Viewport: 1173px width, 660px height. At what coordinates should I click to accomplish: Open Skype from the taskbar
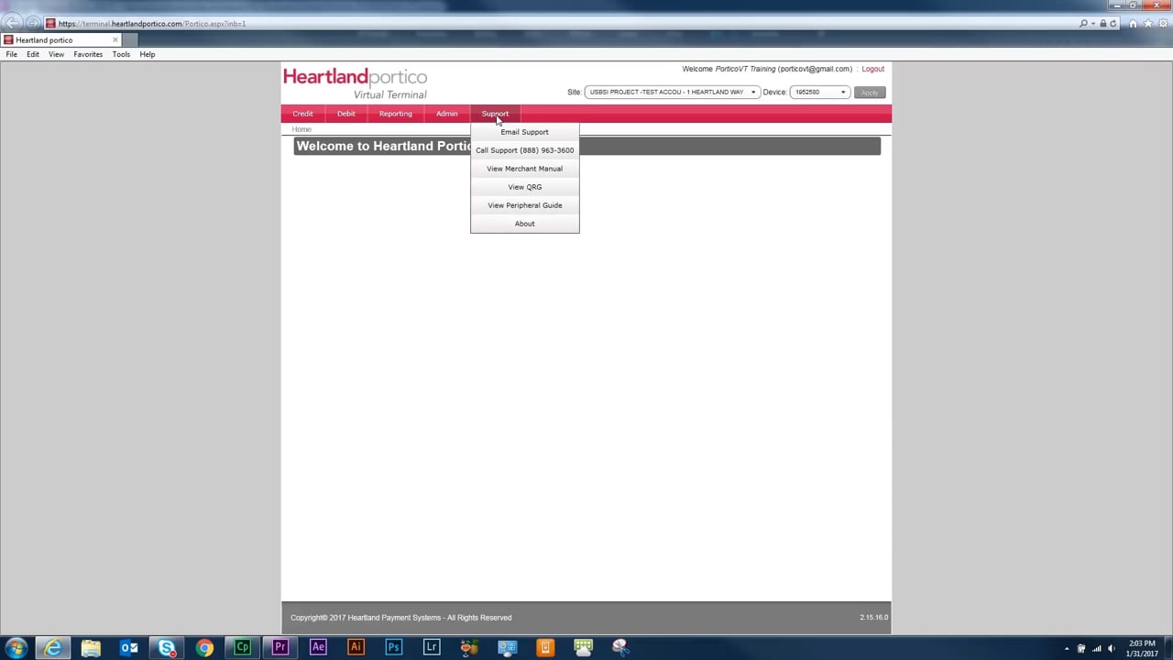point(167,648)
